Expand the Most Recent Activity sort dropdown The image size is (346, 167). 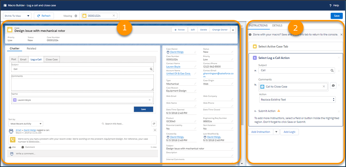coord(26,124)
